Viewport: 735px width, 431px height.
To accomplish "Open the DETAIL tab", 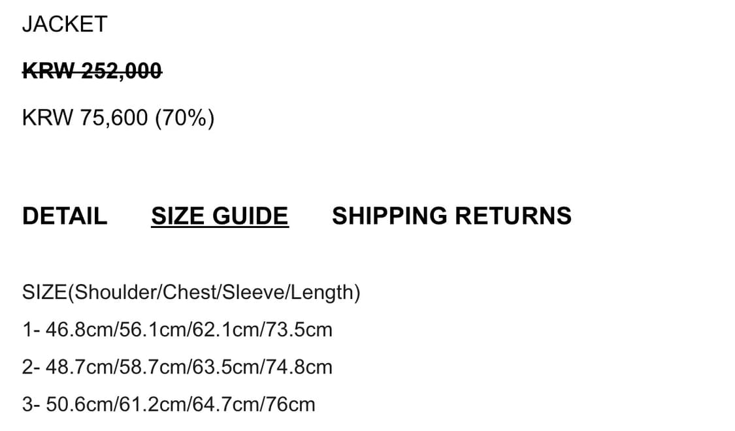I will click(65, 216).
